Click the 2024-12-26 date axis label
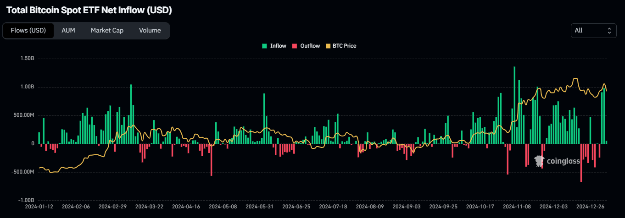Image resolution: width=625 pixels, height=218 pixels. [590, 207]
